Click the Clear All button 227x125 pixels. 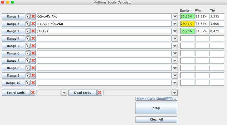[156, 119]
